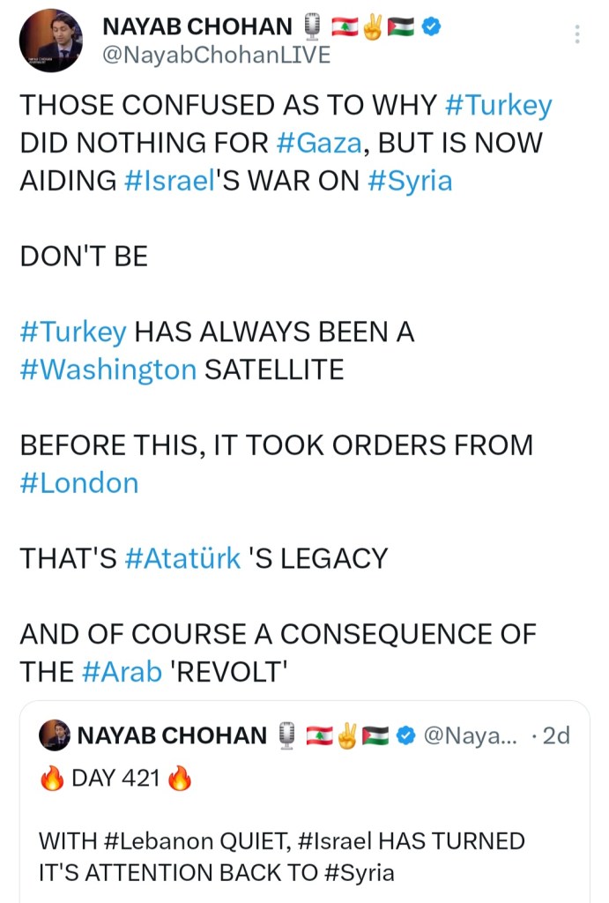Tap the #Arab hashtag
This screenshot has width=609, height=903.
coord(122,671)
